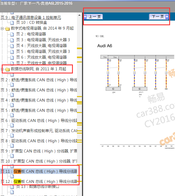Click the Audi A6 heading text
175x196 pixels.
[x=105, y=46]
